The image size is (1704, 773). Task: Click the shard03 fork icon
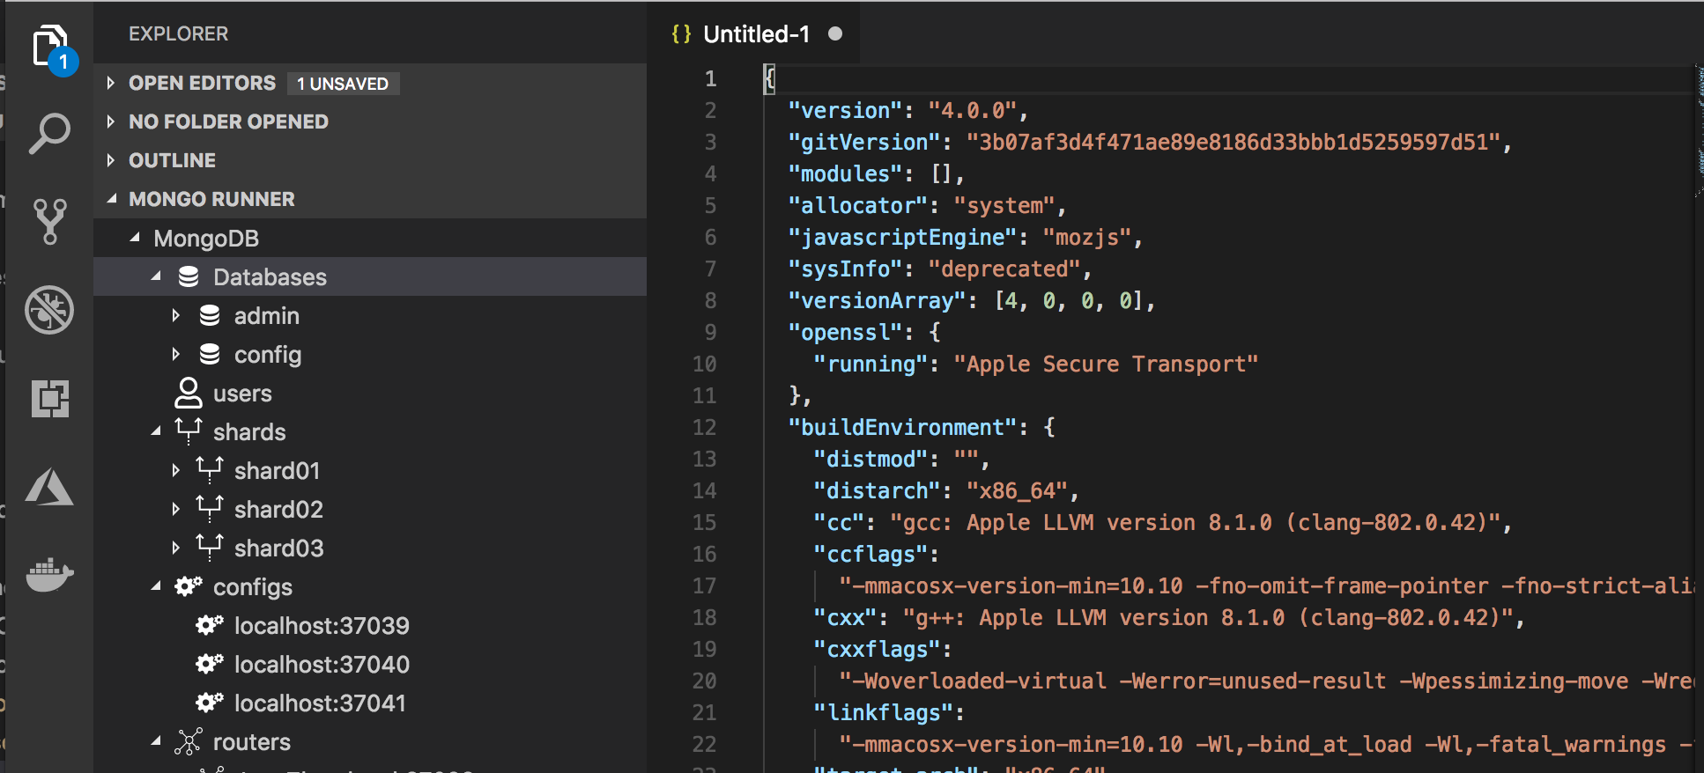pos(210,548)
